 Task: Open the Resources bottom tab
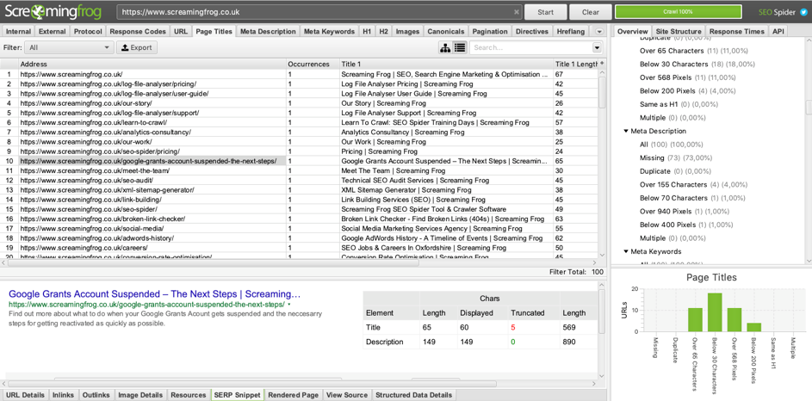[x=188, y=395]
